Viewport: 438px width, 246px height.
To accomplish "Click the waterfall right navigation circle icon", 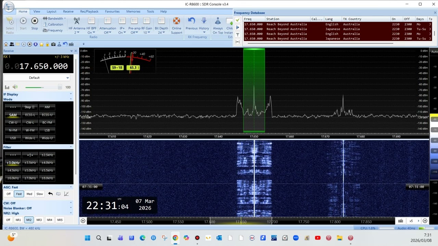I will 425,221.
